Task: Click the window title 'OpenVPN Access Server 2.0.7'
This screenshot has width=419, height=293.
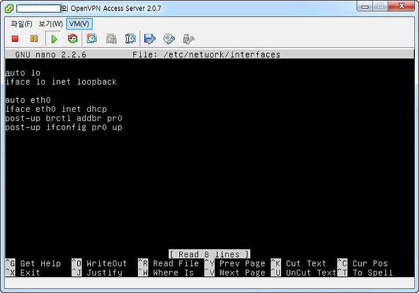Action: click(x=116, y=9)
